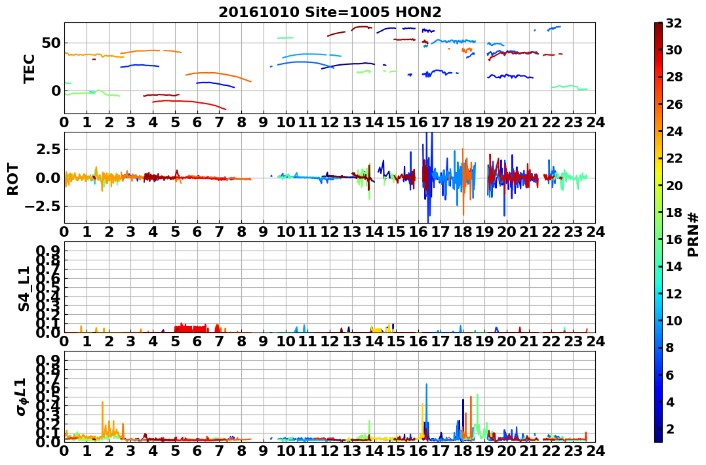This screenshot has height=465, width=706.
Task: Click colorbar tick value 14
Action: (x=674, y=266)
